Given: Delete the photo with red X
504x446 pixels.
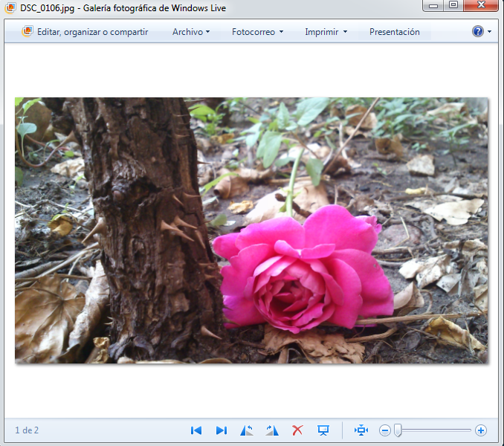Looking at the screenshot, I should click(x=297, y=430).
